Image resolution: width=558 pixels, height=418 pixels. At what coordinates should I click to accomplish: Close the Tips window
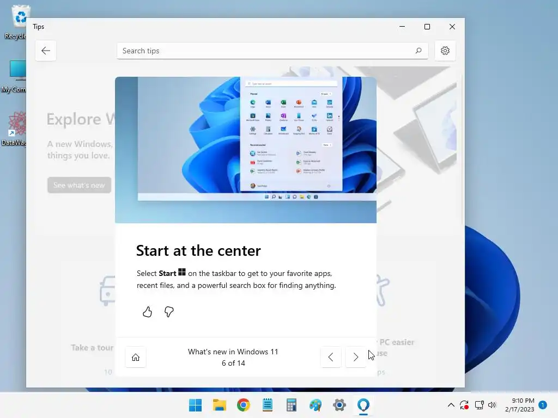pyautogui.click(x=452, y=27)
